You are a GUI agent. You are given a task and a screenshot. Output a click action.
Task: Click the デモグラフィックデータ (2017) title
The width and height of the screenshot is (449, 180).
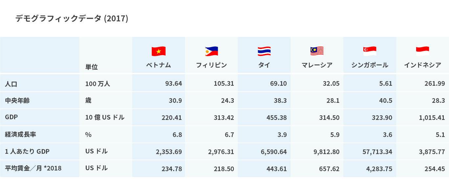pos(72,19)
